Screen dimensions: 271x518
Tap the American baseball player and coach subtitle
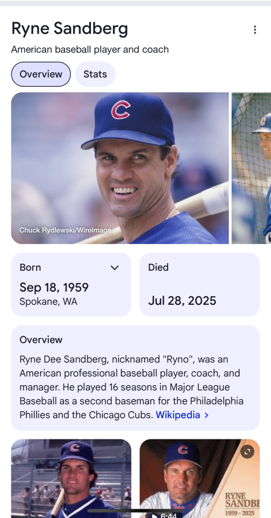coord(90,49)
